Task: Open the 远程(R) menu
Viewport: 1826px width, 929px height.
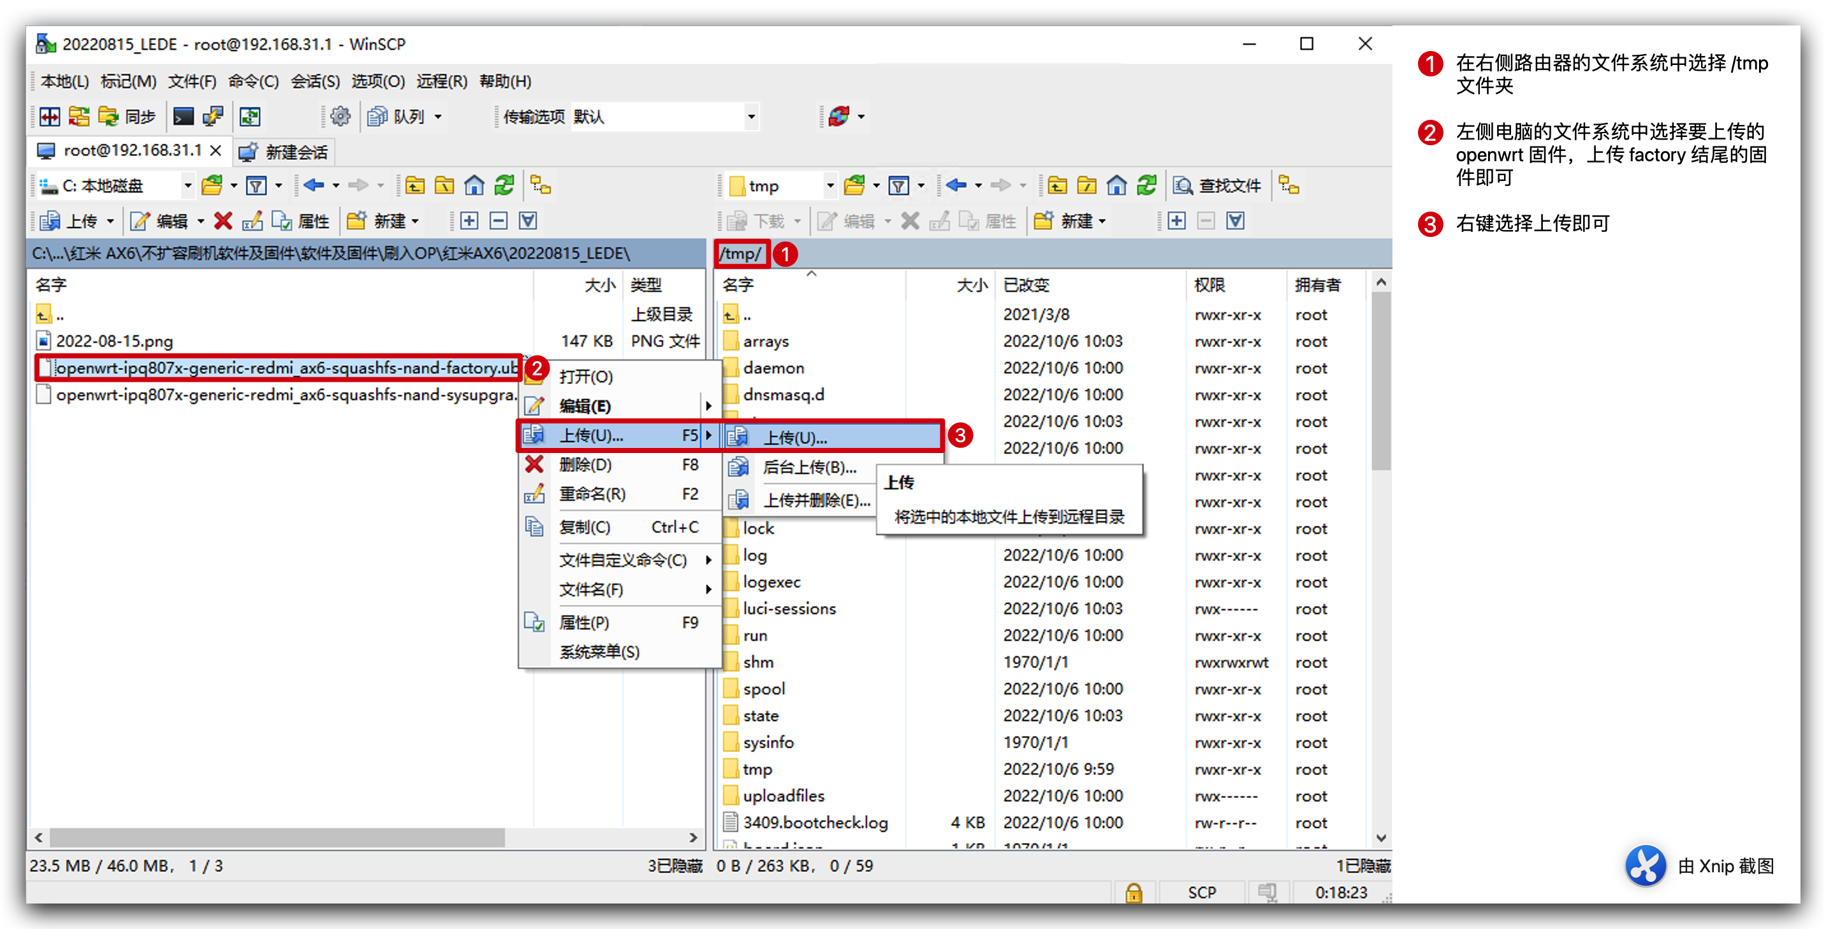Action: pyautogui.click(x=442, y=82)
